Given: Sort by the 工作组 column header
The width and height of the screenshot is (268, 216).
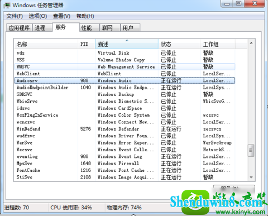Looking at the screenshot, I should (218, 44).
